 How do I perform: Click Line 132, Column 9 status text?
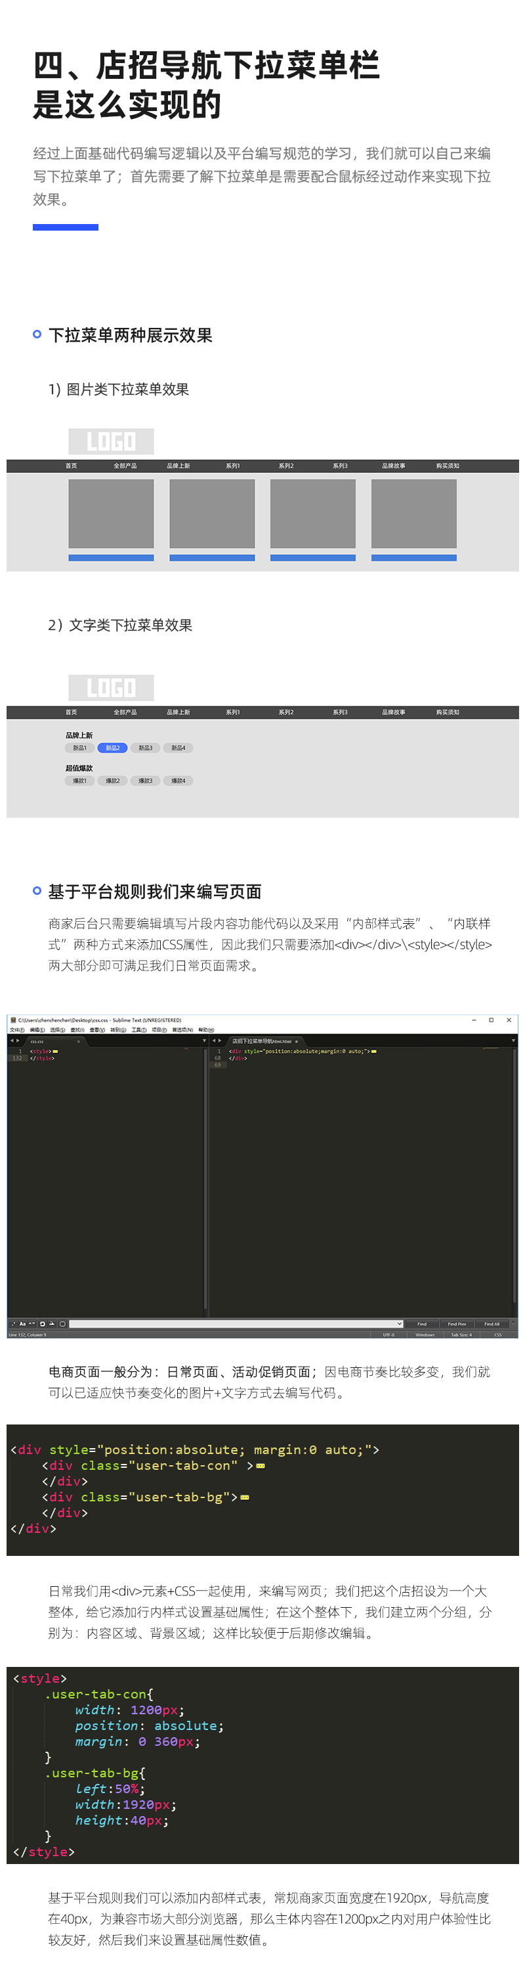(28, 1335)
